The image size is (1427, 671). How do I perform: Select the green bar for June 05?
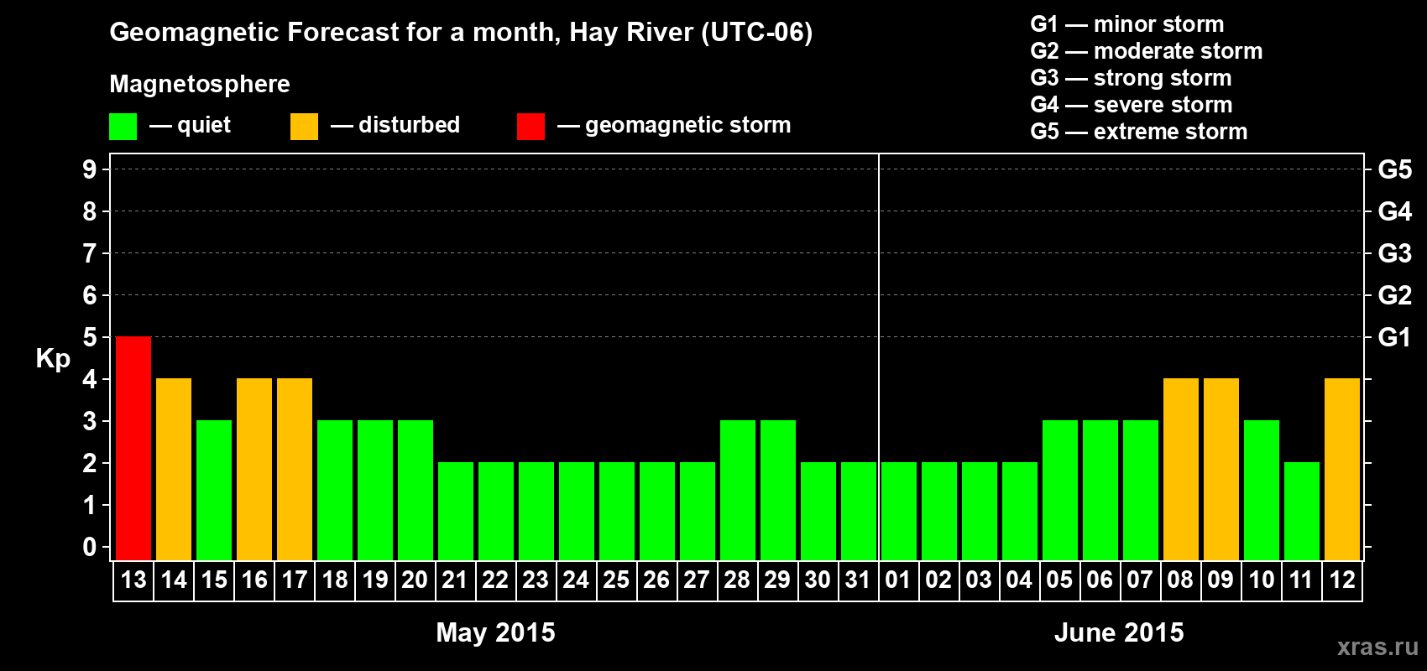(1060, 490)
